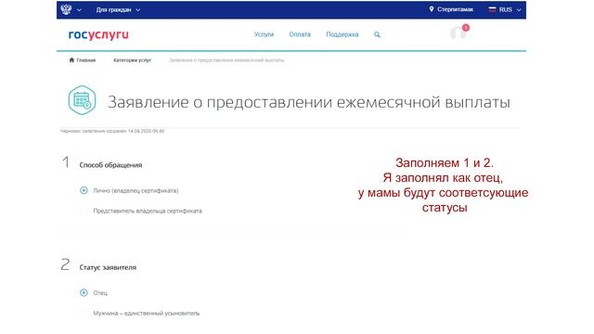Expand chevron next to the emblem

point(79,10)
